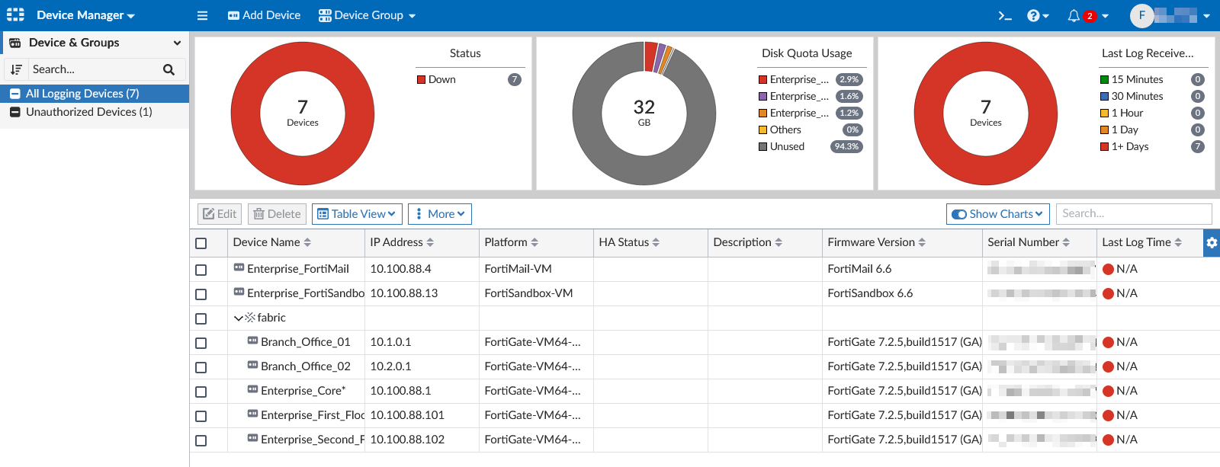The image size is (1220, 467).
Task: Open the CLI console terminal icon
Action: point(1005,16)
